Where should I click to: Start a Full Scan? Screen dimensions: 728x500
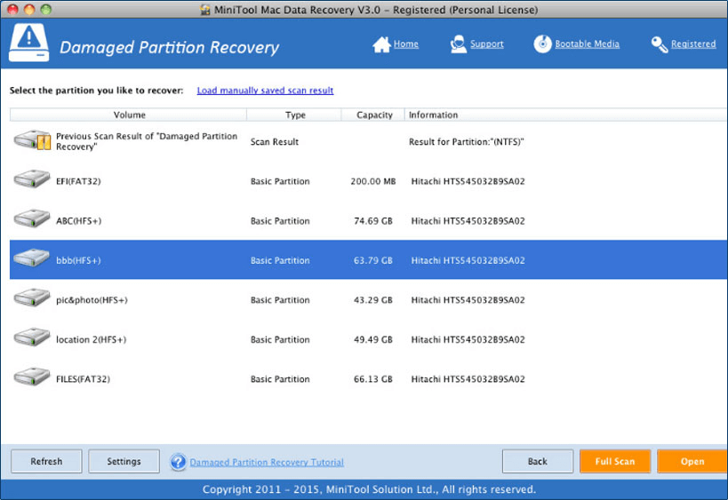(615, 462)
